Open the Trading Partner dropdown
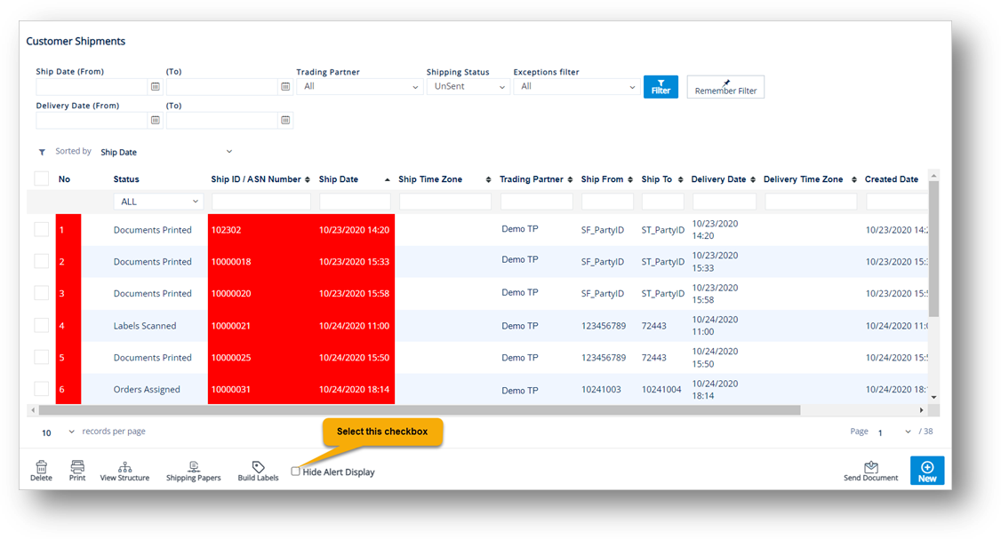1001x539 pixels. (359, 86)
